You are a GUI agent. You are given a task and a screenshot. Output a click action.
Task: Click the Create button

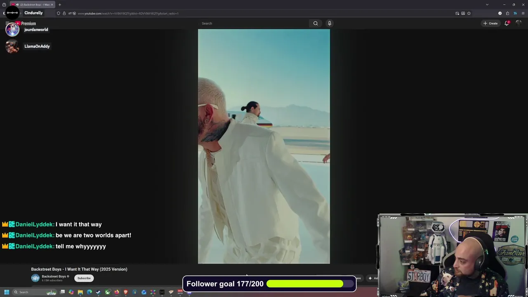pyautogui.click(x=490, y=24)
